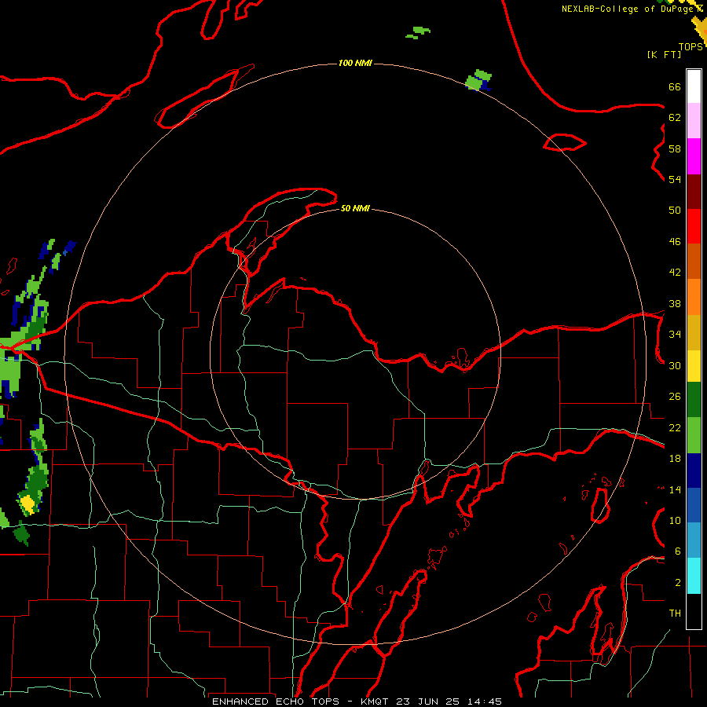Viewport: 707px width, 707px height.
Task: Click the 62 value on the legend scale
Action: point(675,118)
